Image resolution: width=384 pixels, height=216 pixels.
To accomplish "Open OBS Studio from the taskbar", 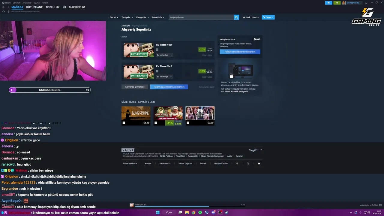I will click(x=220, y=212).
